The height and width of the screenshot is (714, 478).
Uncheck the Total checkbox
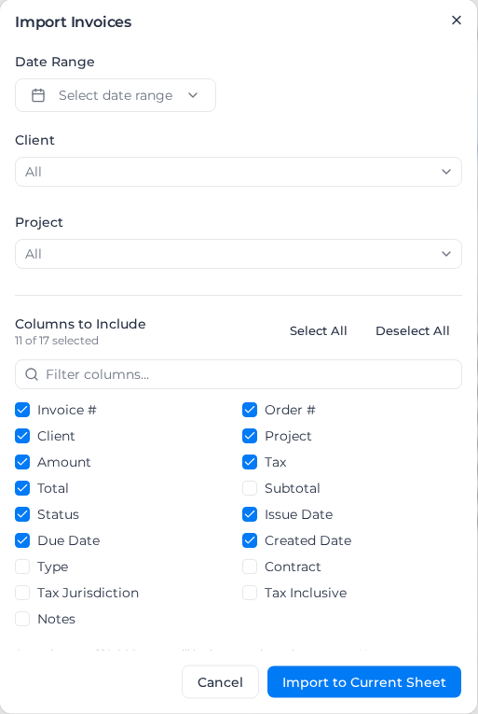[22, 488]
